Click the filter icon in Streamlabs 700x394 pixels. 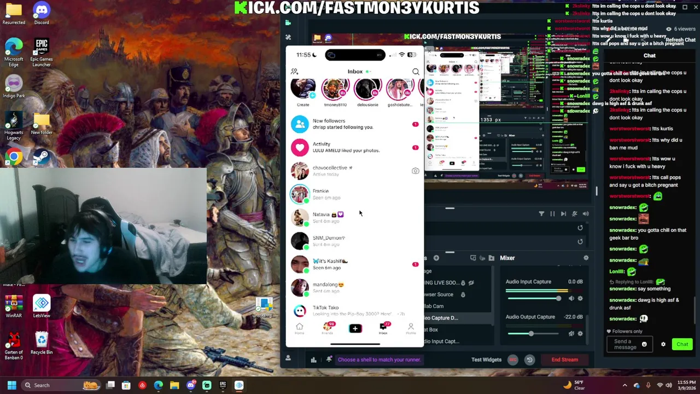541,214
